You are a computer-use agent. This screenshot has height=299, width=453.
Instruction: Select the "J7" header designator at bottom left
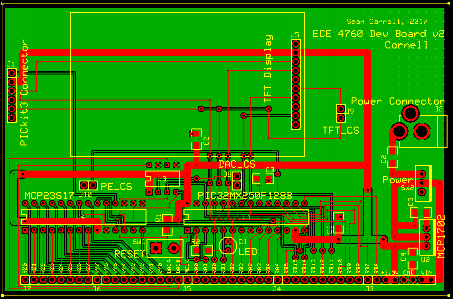pos(27,289)
